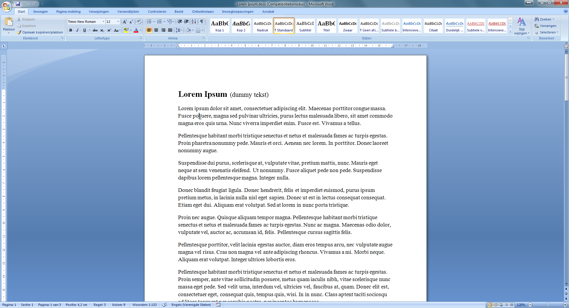569x308 pixels.
Task: Select Outline view in status bar
Action: click(506, 305)
